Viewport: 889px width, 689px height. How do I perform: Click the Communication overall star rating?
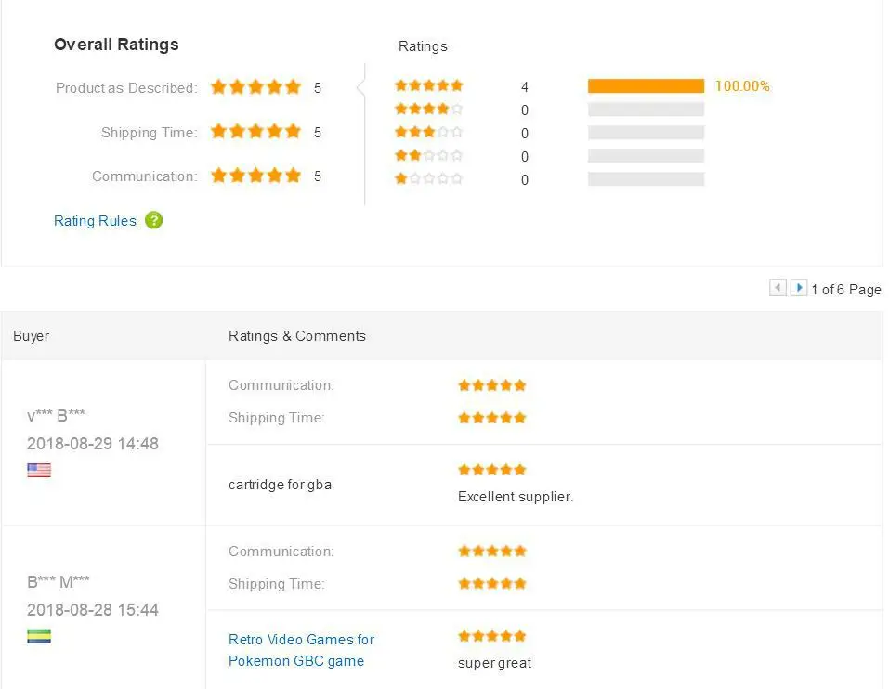255,175
